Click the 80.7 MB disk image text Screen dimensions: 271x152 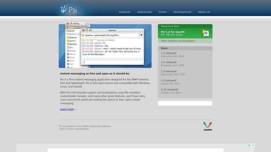pyautogui.click(x=172, y=35)
